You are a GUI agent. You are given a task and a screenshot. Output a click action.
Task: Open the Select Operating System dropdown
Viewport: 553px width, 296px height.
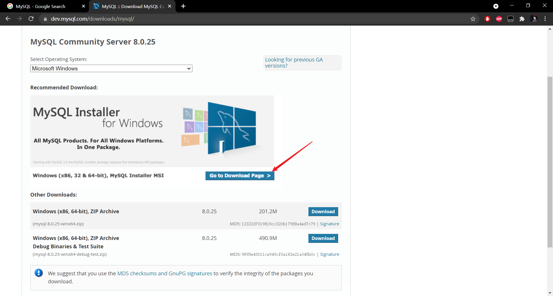(x=111, y=68)
